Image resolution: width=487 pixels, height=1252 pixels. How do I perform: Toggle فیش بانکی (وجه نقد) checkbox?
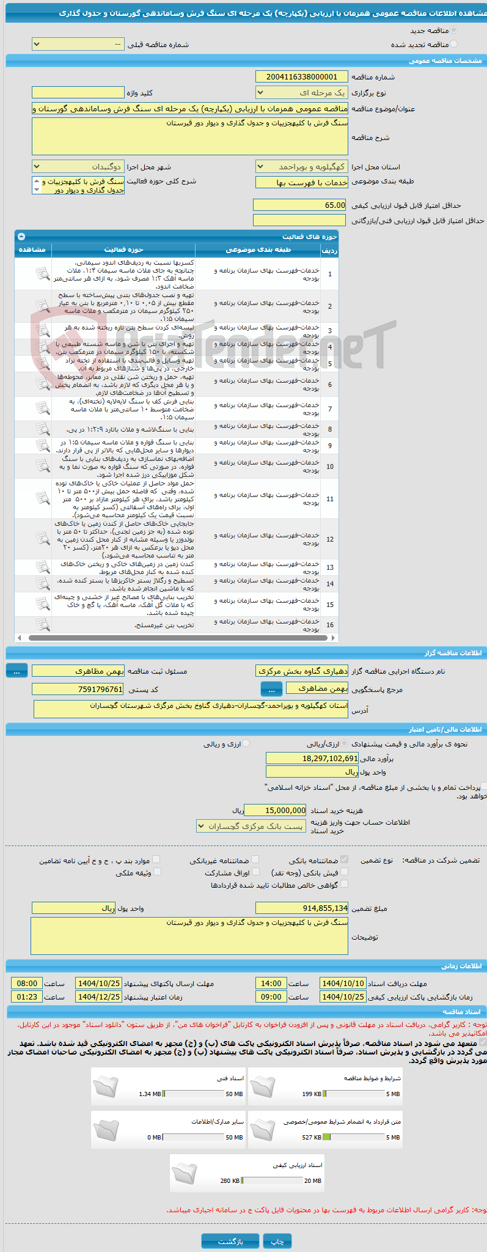coord(344,872)
